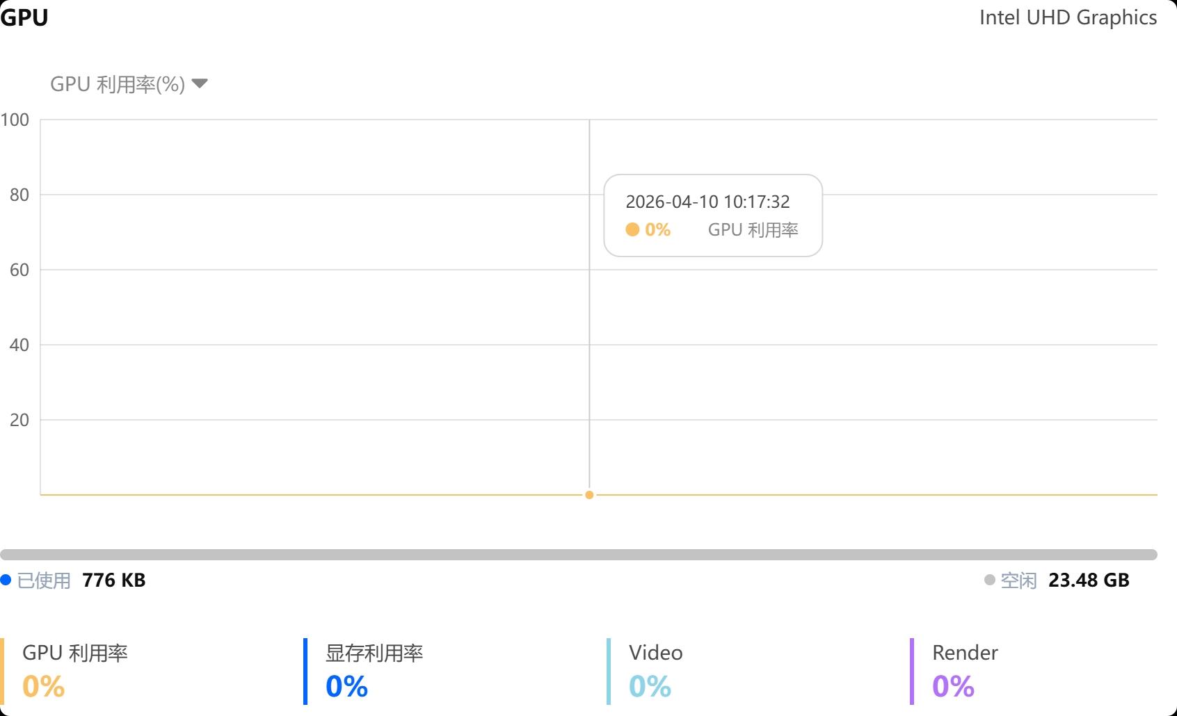Click the GPU panel title
Image resolution: width=1177 pixels, height=716 pixels.
(24, 17)
